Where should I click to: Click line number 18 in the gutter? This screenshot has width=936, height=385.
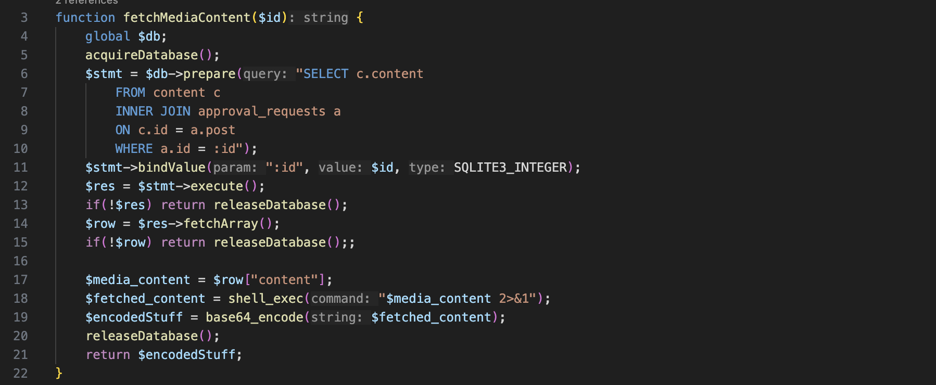tap(21, 299)
